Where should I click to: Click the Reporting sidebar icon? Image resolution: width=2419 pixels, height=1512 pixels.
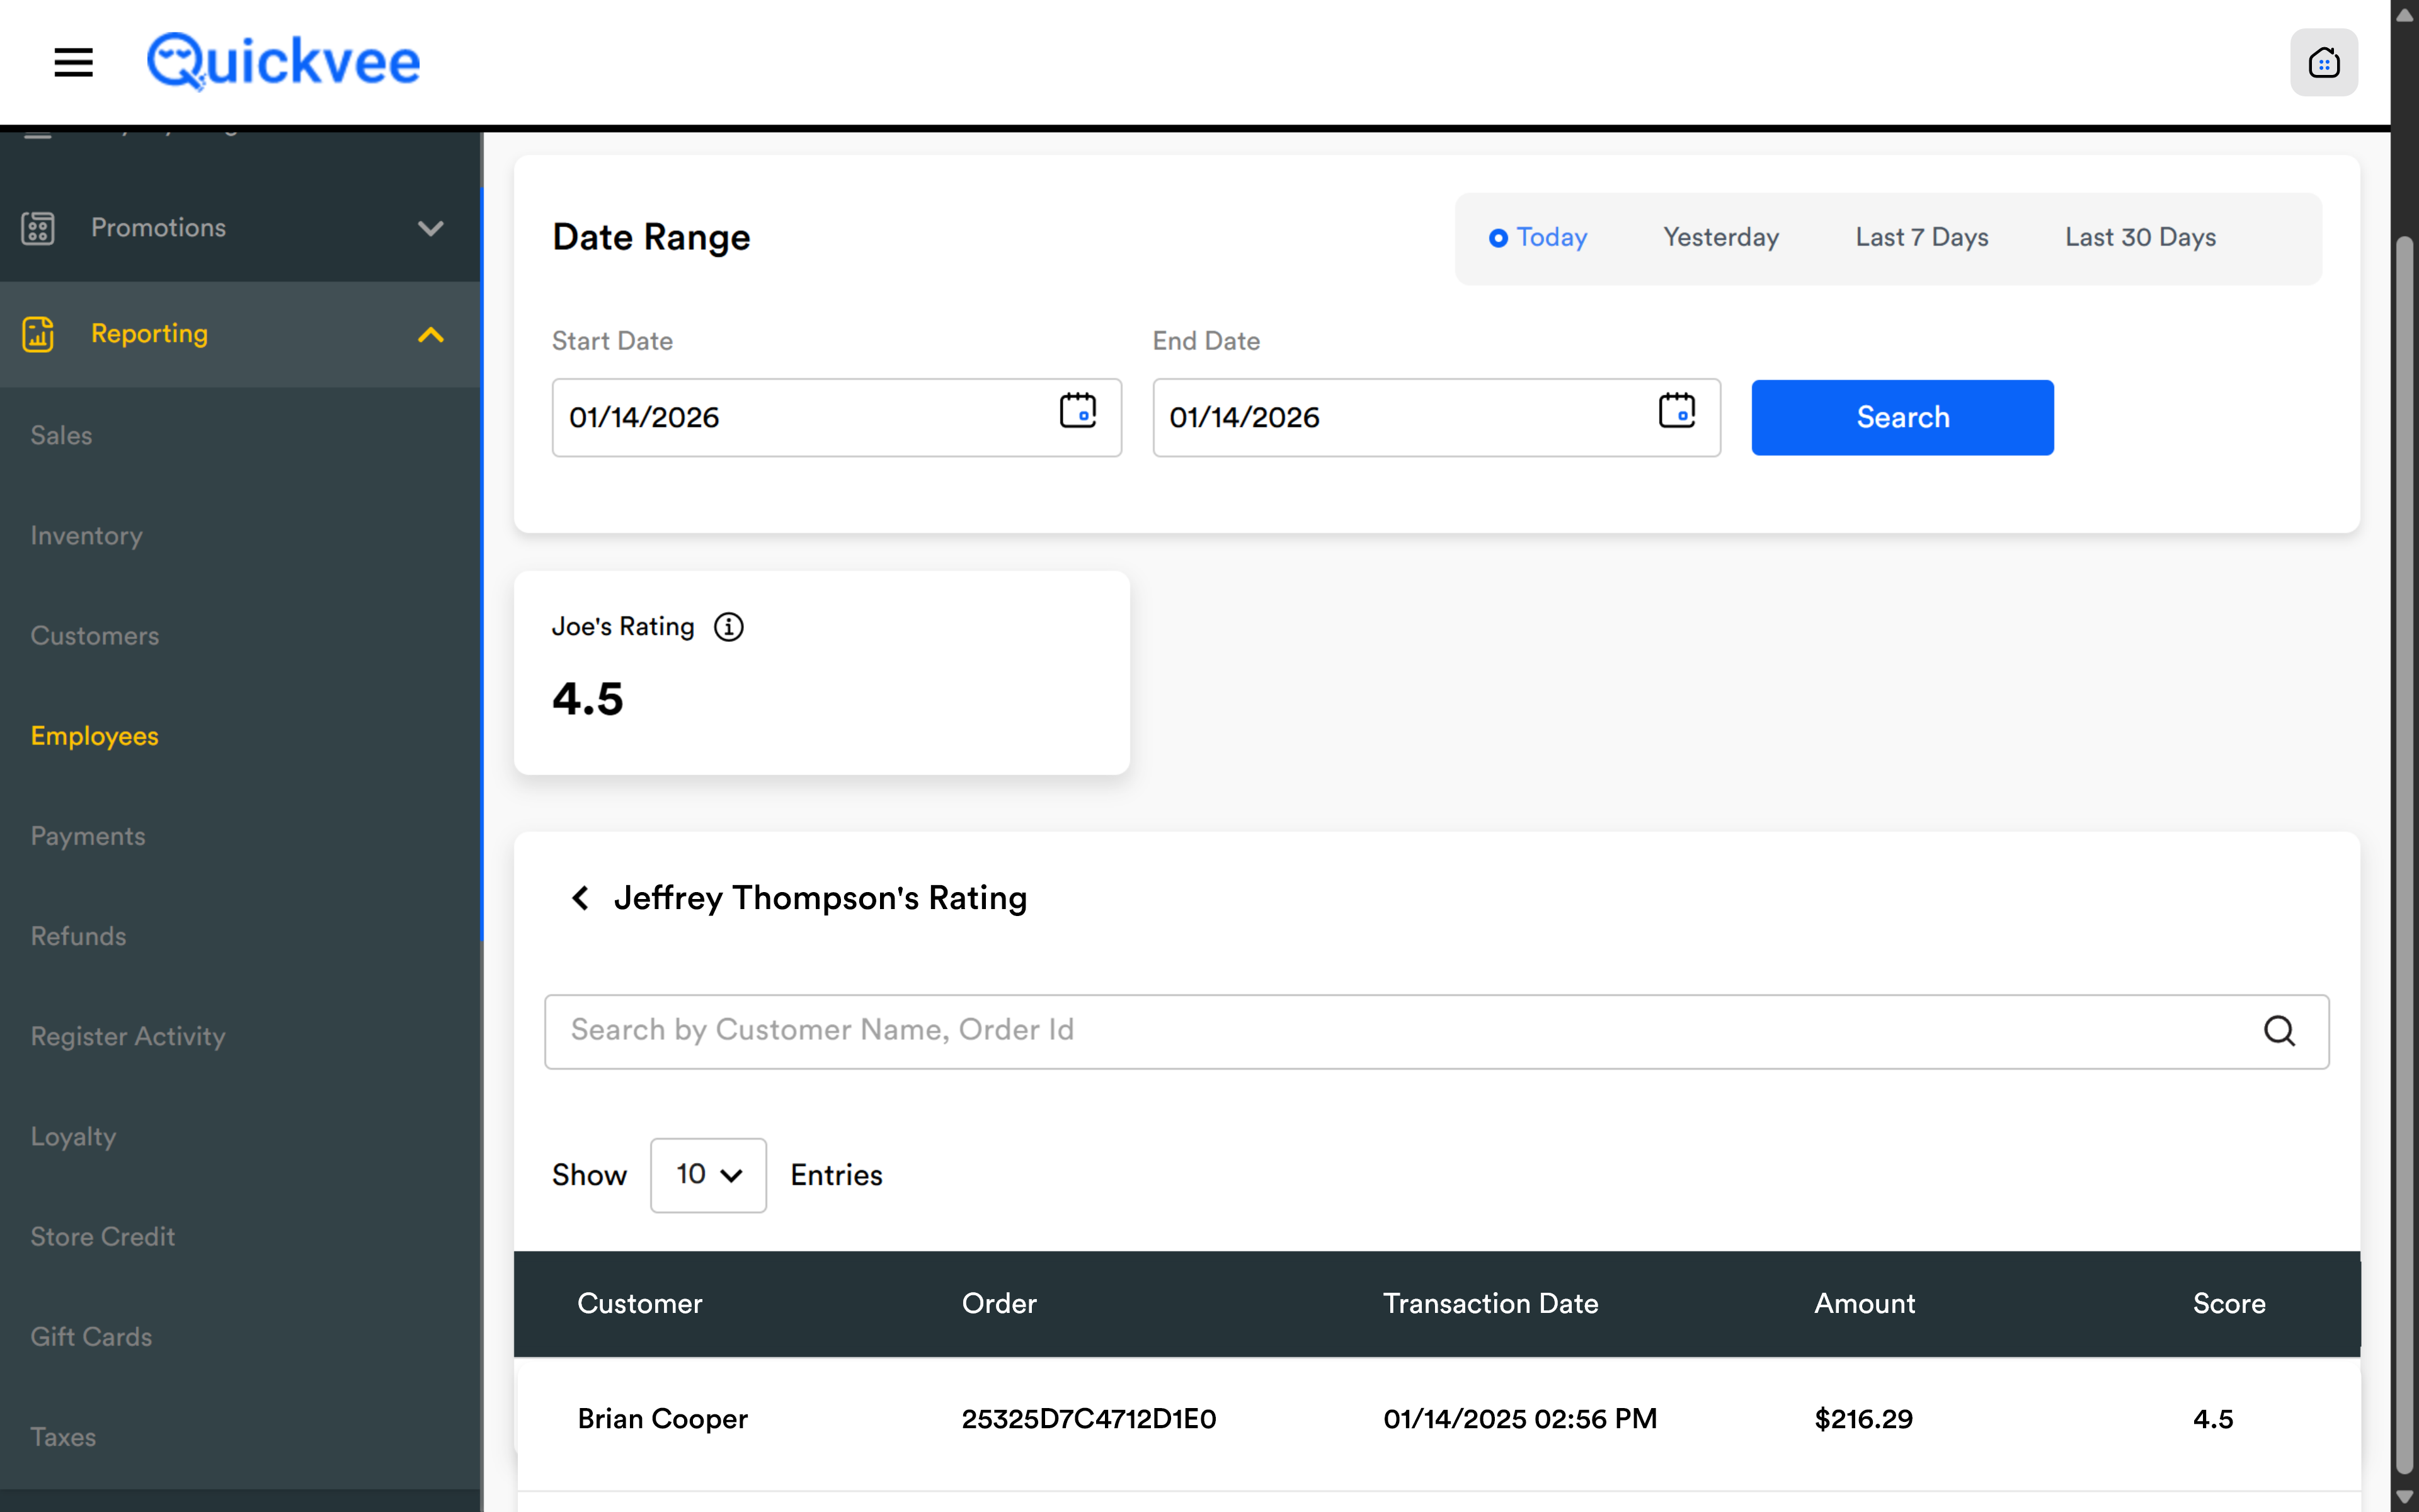pos(38,334)
